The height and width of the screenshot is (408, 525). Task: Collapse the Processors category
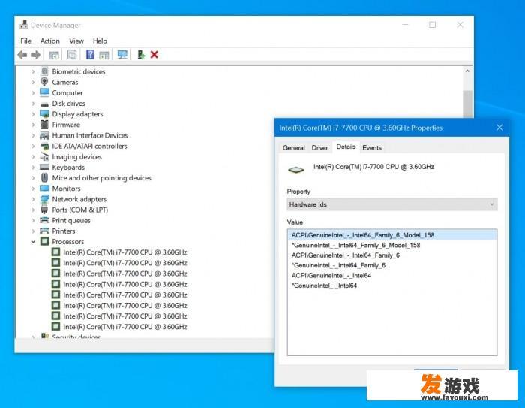[x=33, y=242]
